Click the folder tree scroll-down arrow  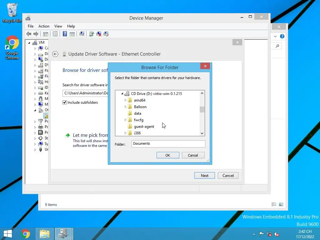coord(202,133)
